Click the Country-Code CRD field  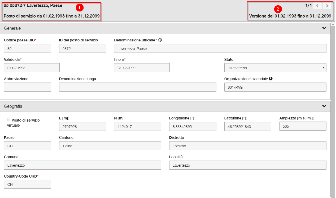click(x=28, y=184)
